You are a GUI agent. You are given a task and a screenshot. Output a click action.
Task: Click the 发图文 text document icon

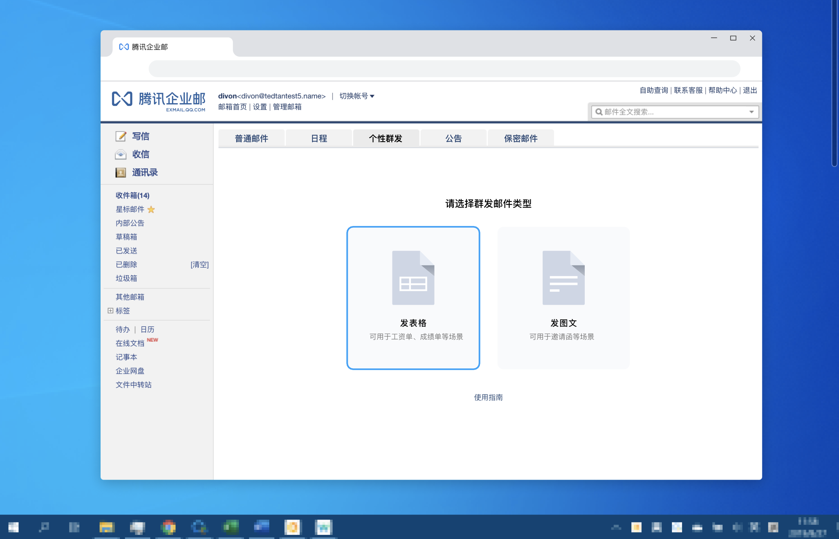[563, 278]
